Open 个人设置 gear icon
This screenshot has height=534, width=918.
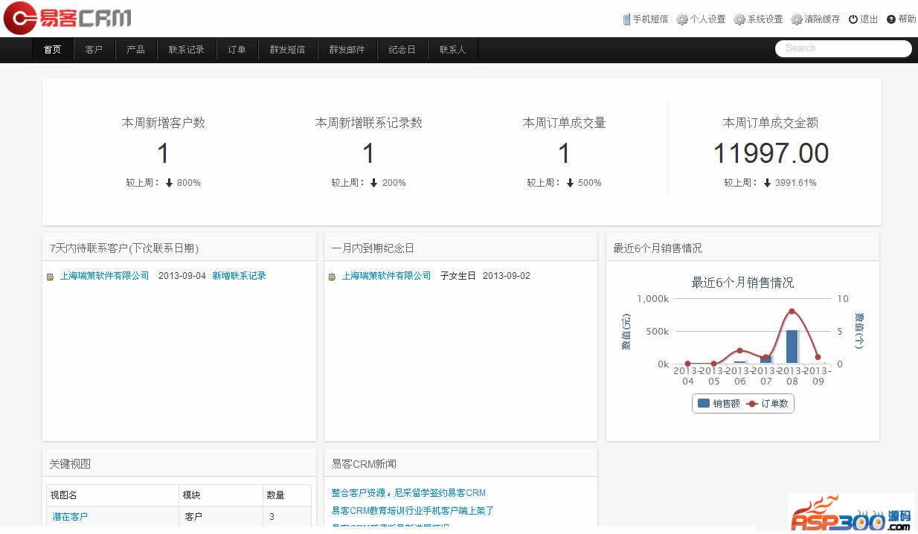coord(681,19)
